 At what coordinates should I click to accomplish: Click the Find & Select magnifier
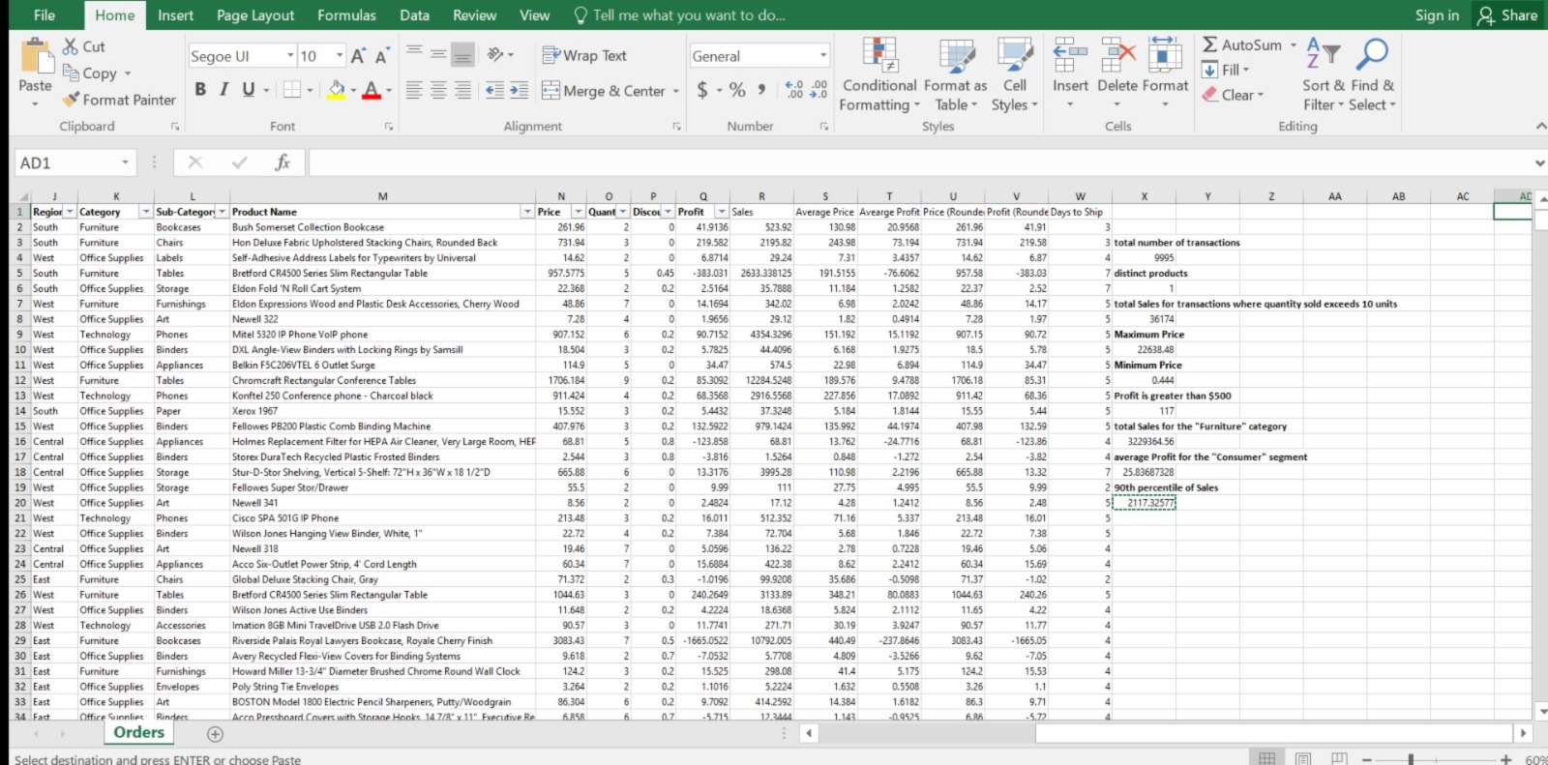point(1372,54)
